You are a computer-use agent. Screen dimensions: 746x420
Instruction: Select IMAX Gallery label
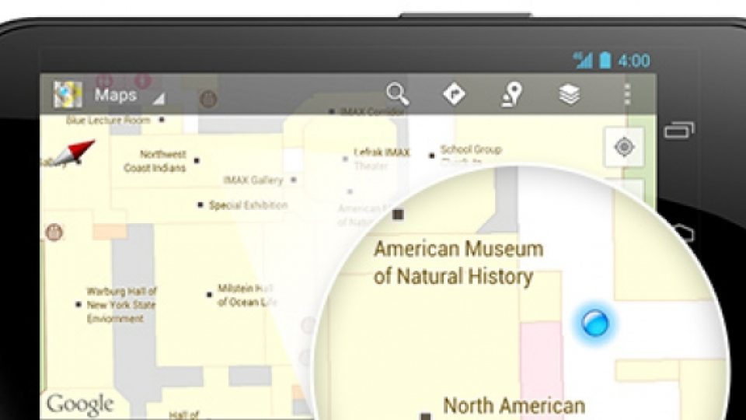click(253, 180)
